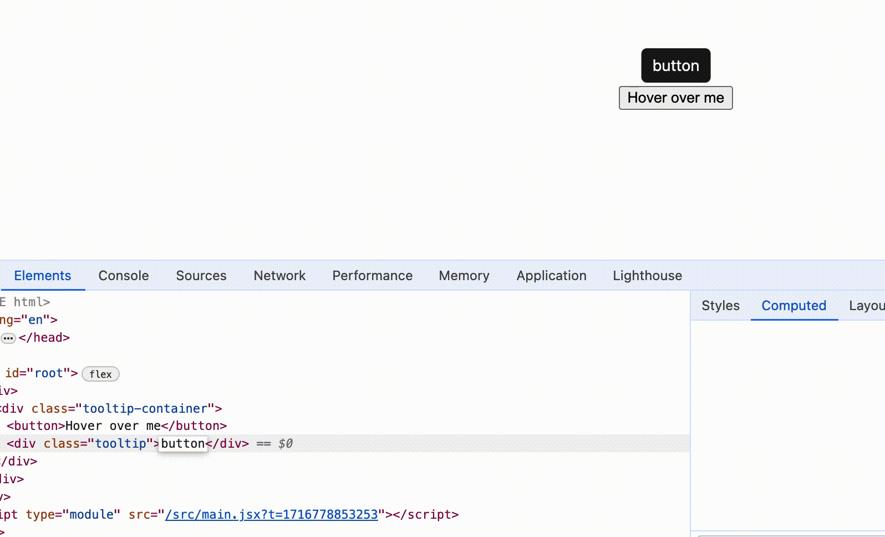
Task: Click the editable "button" text in tooltip div
Action: tap(183, 444)
